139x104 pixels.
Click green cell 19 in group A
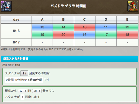point(42,35)
